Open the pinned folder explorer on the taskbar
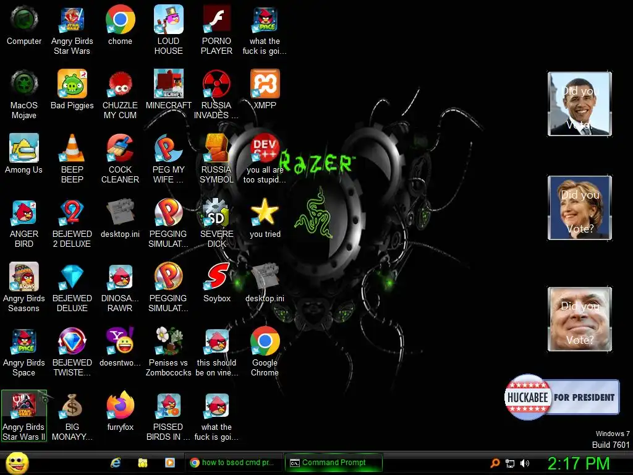 point(143,463)
